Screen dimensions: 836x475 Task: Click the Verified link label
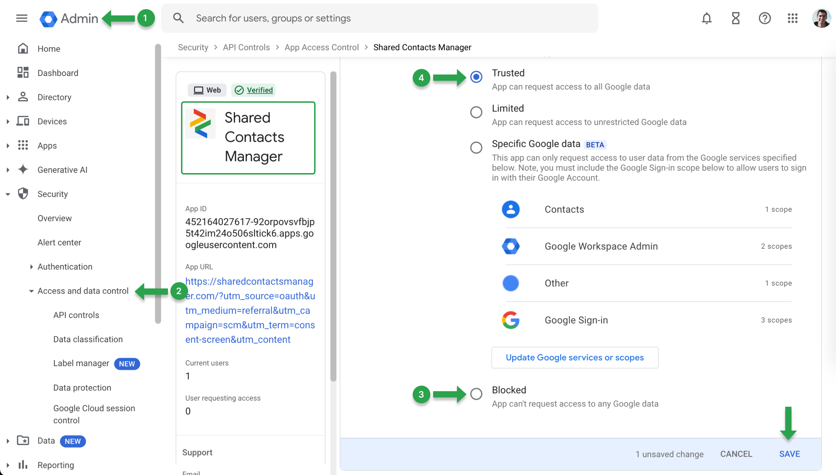click(260, 90)
